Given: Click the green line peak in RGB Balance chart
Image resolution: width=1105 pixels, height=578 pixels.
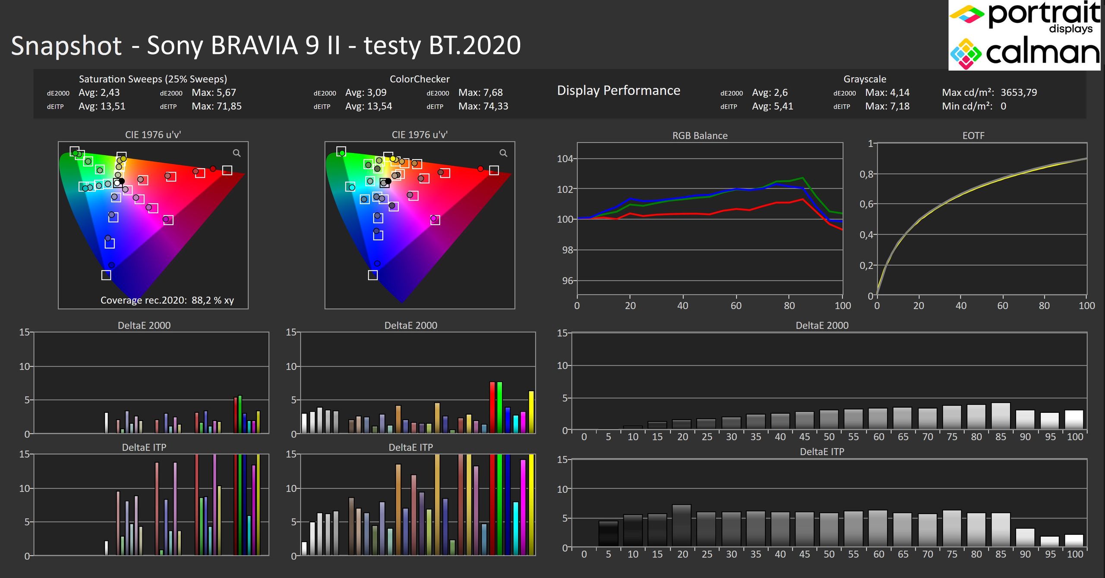Looking at the screenshot, I should [x=802, y=178].
